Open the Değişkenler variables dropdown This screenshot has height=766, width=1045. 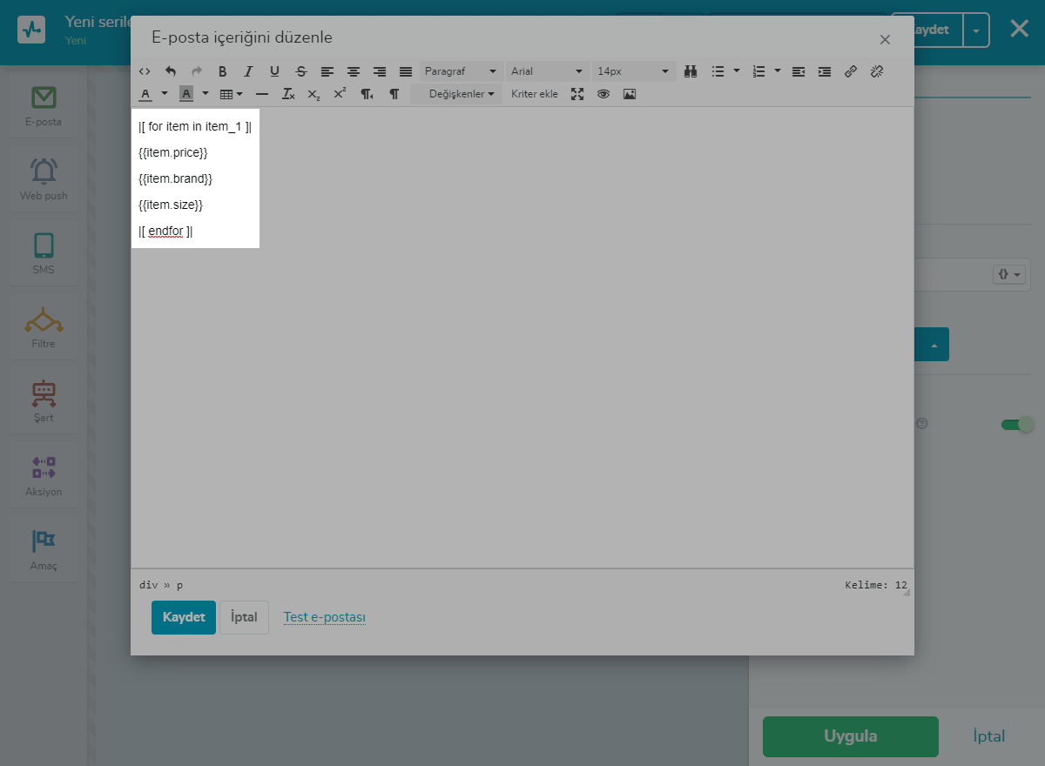[456, 94]
